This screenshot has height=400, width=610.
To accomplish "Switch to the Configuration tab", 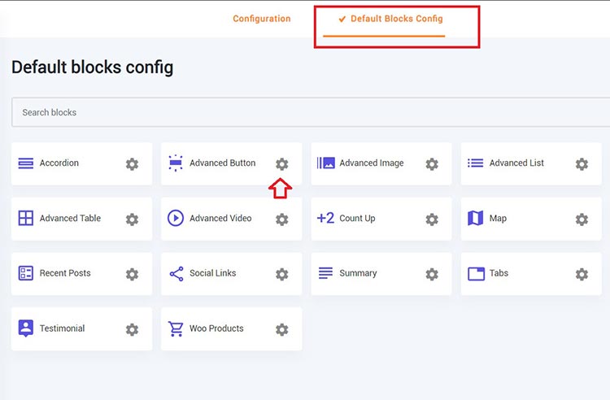I will 261,19.
